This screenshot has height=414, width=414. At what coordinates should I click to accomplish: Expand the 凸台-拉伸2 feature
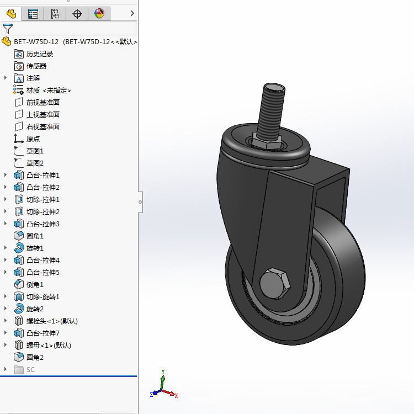6,187
